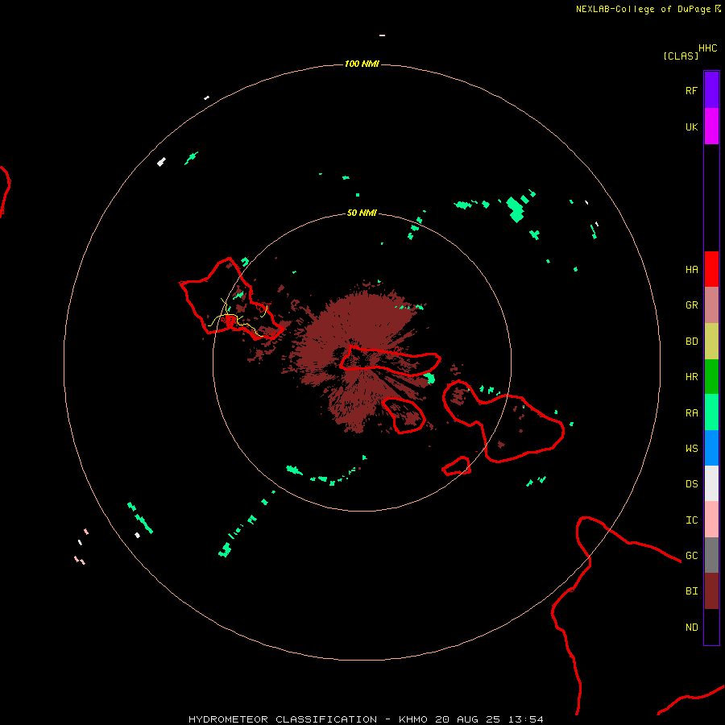Click the "HHC" product code label
This screenshot has width=725, height=725.
click(x=707, y=48)
